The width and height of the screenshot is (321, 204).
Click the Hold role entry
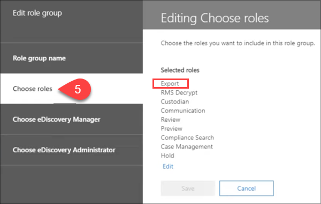click(167, 155)
